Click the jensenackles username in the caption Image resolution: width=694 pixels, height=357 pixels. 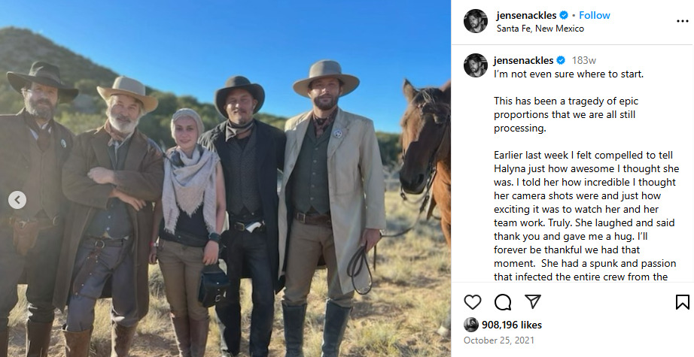[x=524, y=61]
